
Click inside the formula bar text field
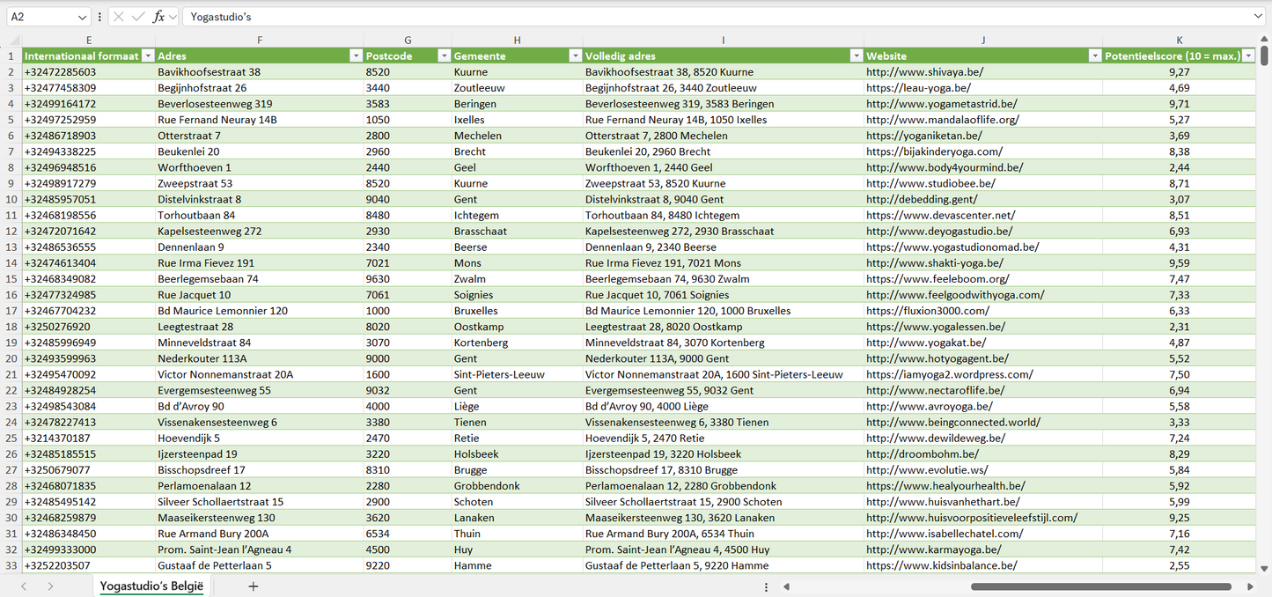tap(704, 17)
